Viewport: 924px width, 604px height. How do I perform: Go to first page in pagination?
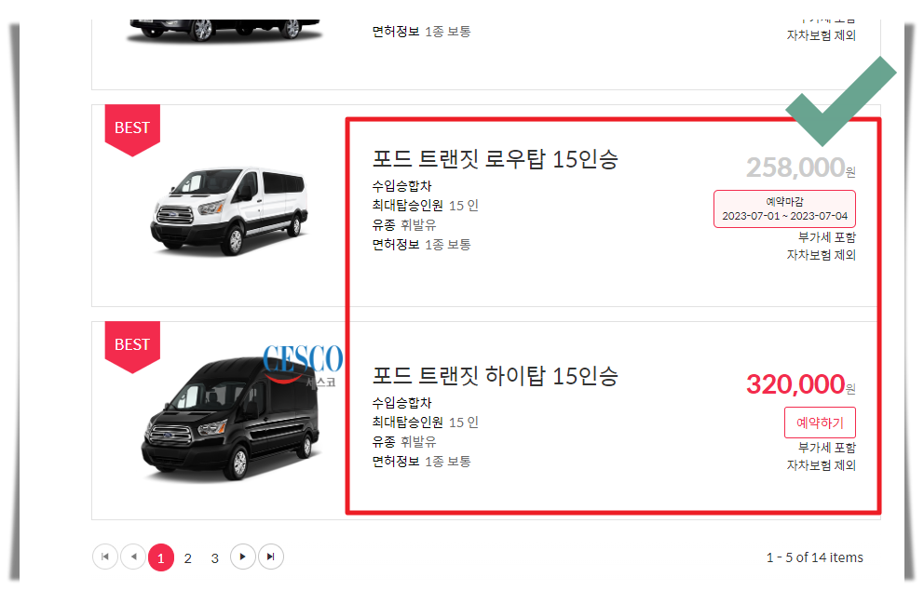coord(105,557)
